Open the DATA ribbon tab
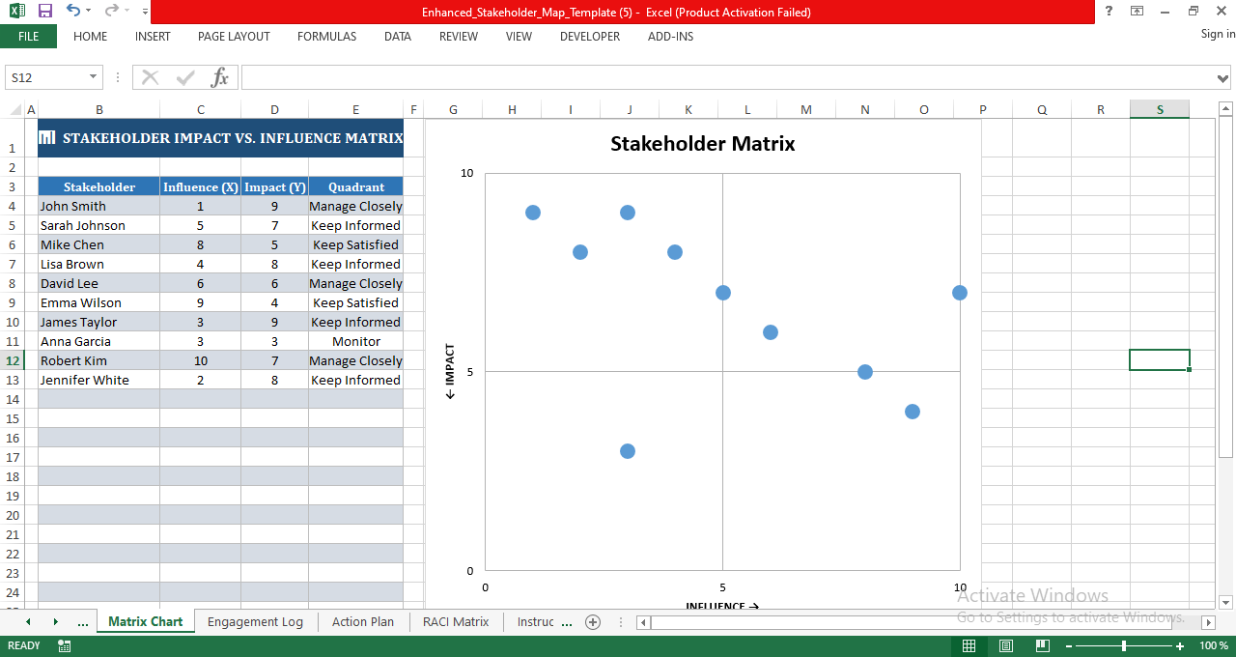The image size is (1236, 657). [x=397, y=36]
